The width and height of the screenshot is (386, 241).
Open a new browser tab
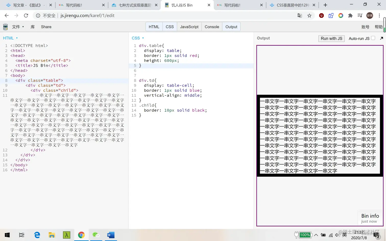pos(325,5)
